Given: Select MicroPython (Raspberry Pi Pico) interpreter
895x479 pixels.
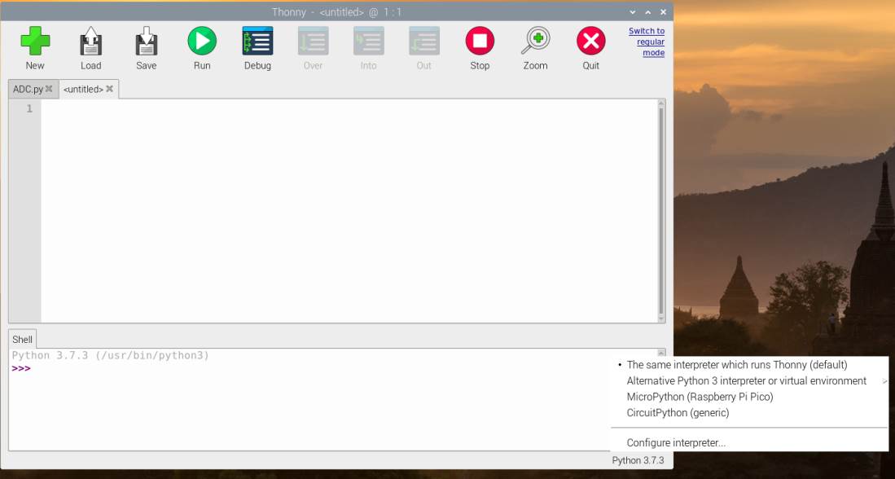Looking at the screenshot, I should coord(700,397).
